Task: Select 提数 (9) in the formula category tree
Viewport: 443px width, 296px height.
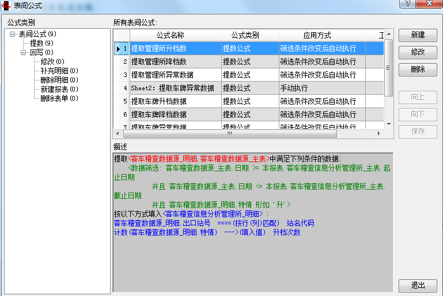Action: point(41,44)
